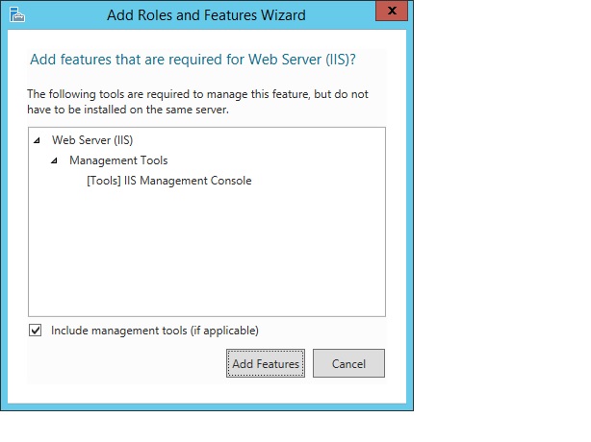The height and width of the screenshot is (442, 591).
Task: Cancel the add features dialog
Action: tap(348, 363)
